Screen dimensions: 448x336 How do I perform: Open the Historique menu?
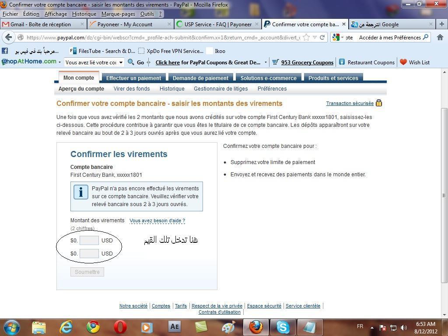pyautogui.click(x=84, y=14)
